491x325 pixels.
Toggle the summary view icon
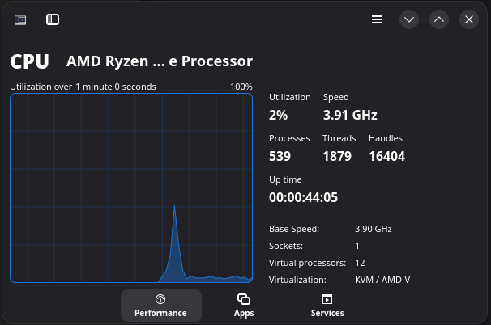coord(20,20)
